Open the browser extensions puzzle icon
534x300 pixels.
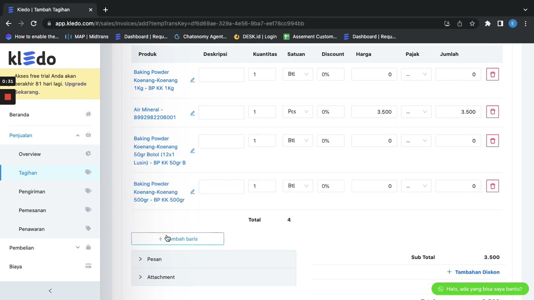pos(488,24)
